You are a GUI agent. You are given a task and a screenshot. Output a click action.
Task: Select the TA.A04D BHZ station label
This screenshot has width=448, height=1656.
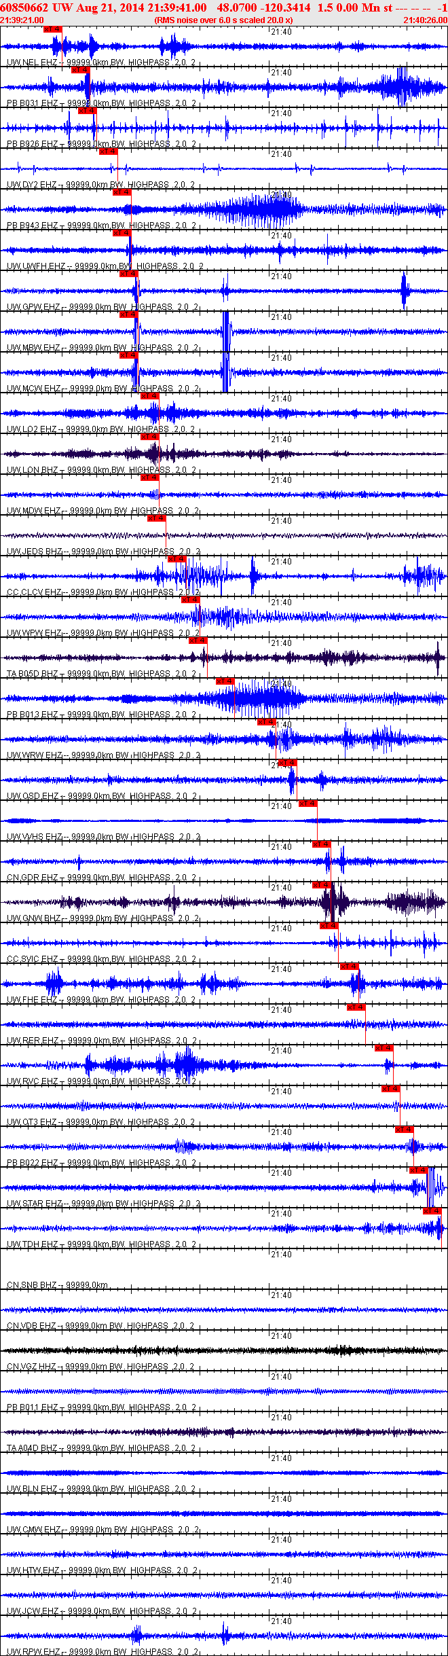pos(32,1448)
